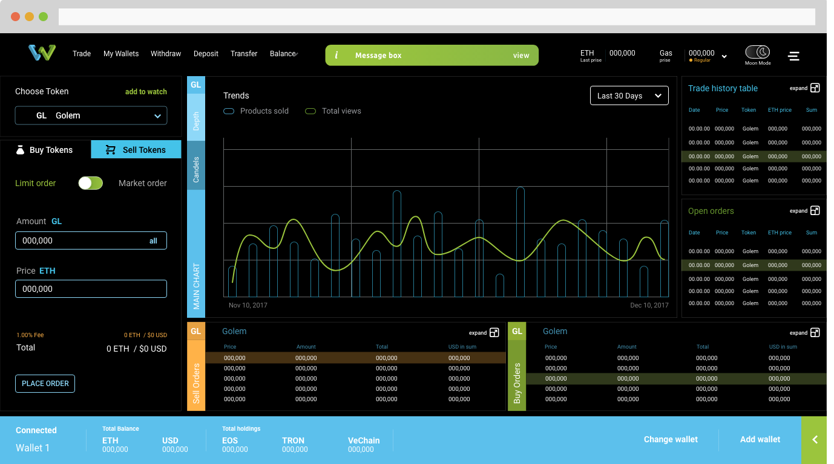This screenshot has height=464, width=834.
Task: Click the VeChain holdings value
Action: coord(361,449)
